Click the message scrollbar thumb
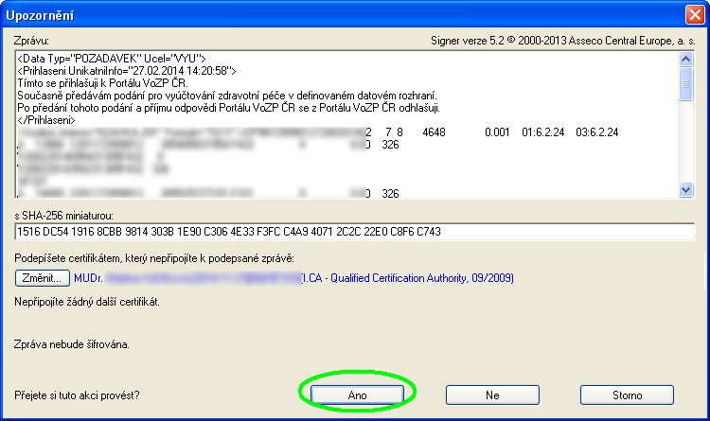Viewport: 710px width, 421px height. click(686, 83)
